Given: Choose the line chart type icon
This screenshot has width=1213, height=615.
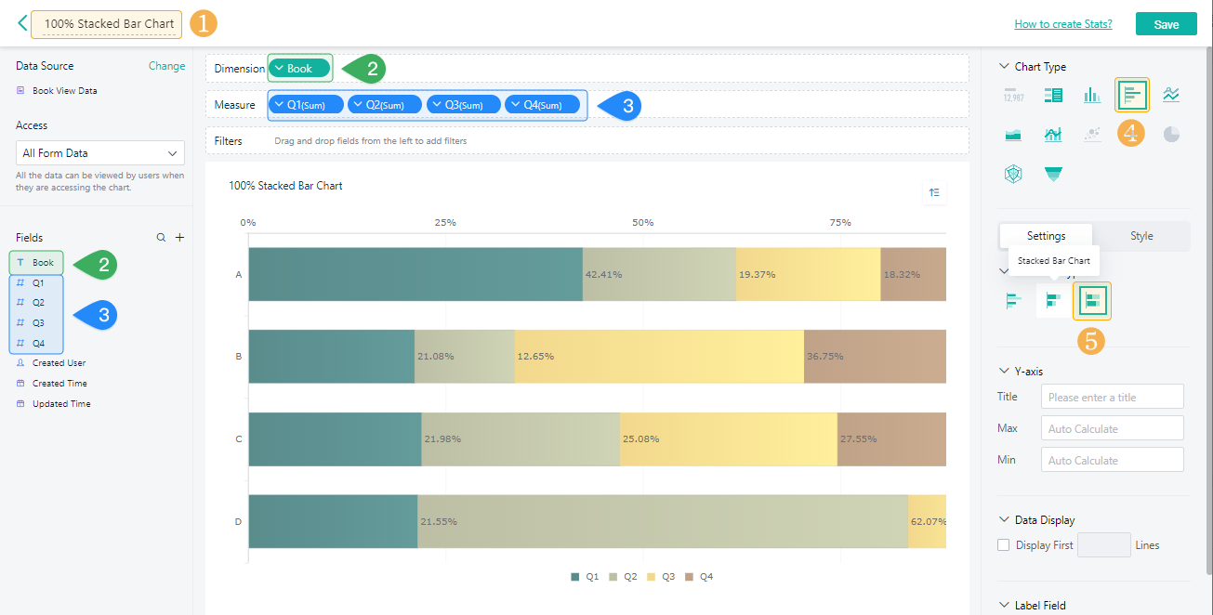Looking at the screenshot, I should tap(1171, 95).
